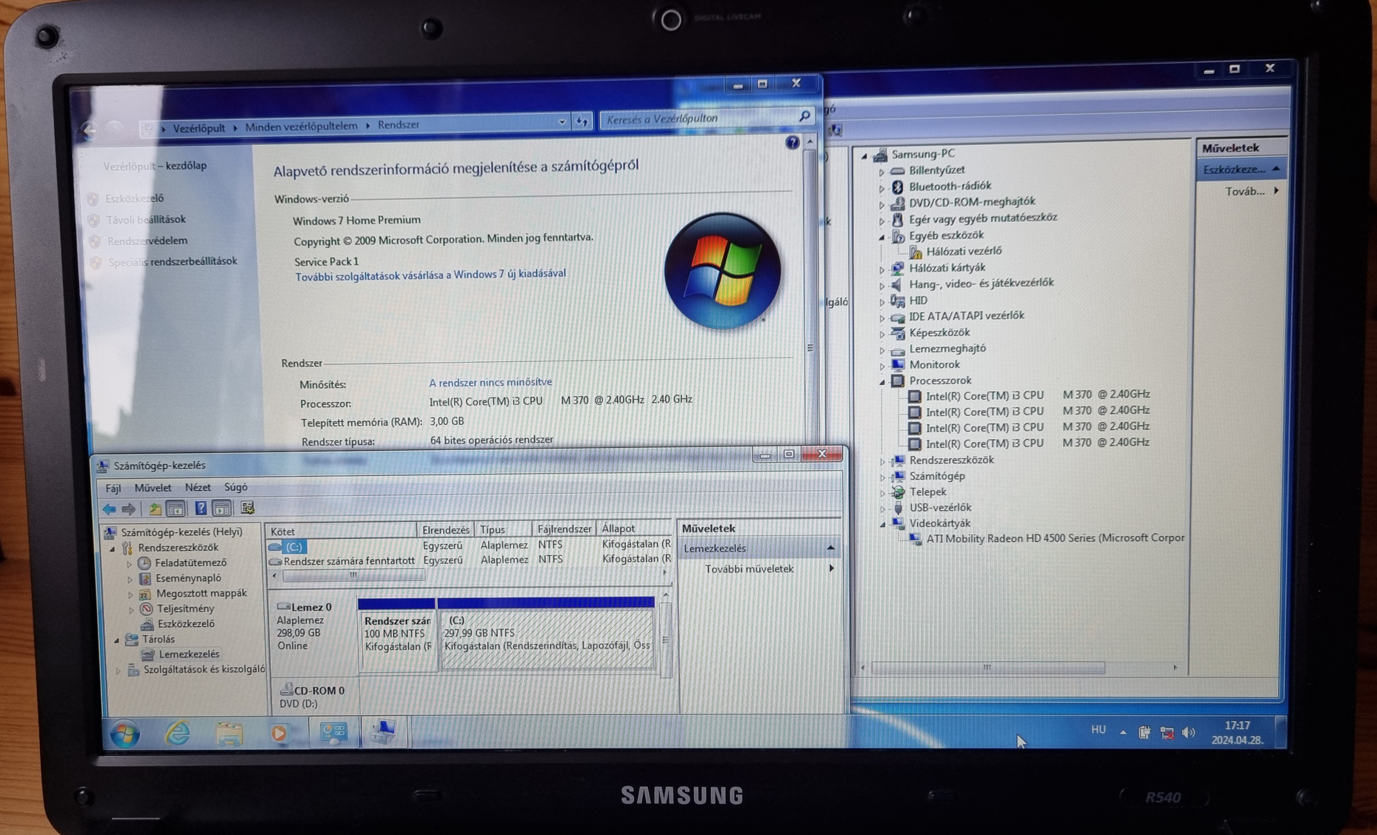This screenshot has height=835, width=1377.
Task: Toggle the action pane toolbar icon
Action: point(221,508)
